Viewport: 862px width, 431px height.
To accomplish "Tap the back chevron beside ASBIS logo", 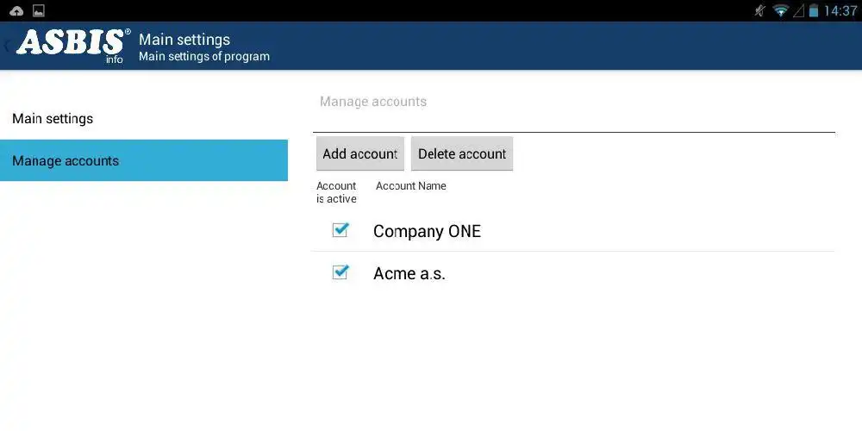I will click(7, 47).
